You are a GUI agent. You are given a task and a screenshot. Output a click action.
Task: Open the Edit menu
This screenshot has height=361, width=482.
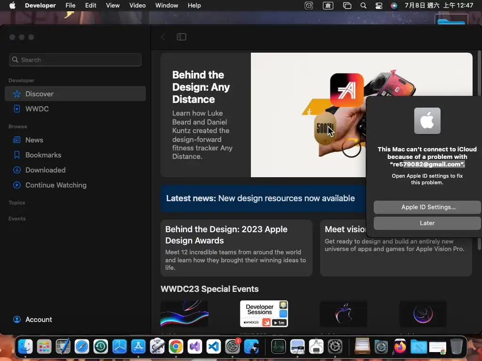(91, 6)
